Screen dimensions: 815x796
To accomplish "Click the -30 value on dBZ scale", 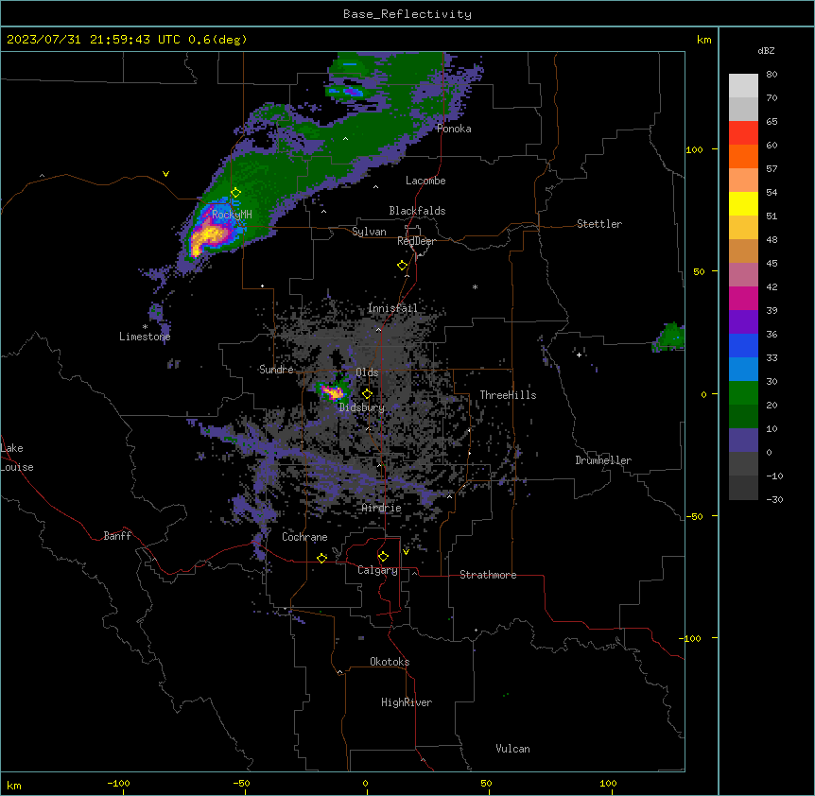I will pyautogui.click(x=774, y=499).
